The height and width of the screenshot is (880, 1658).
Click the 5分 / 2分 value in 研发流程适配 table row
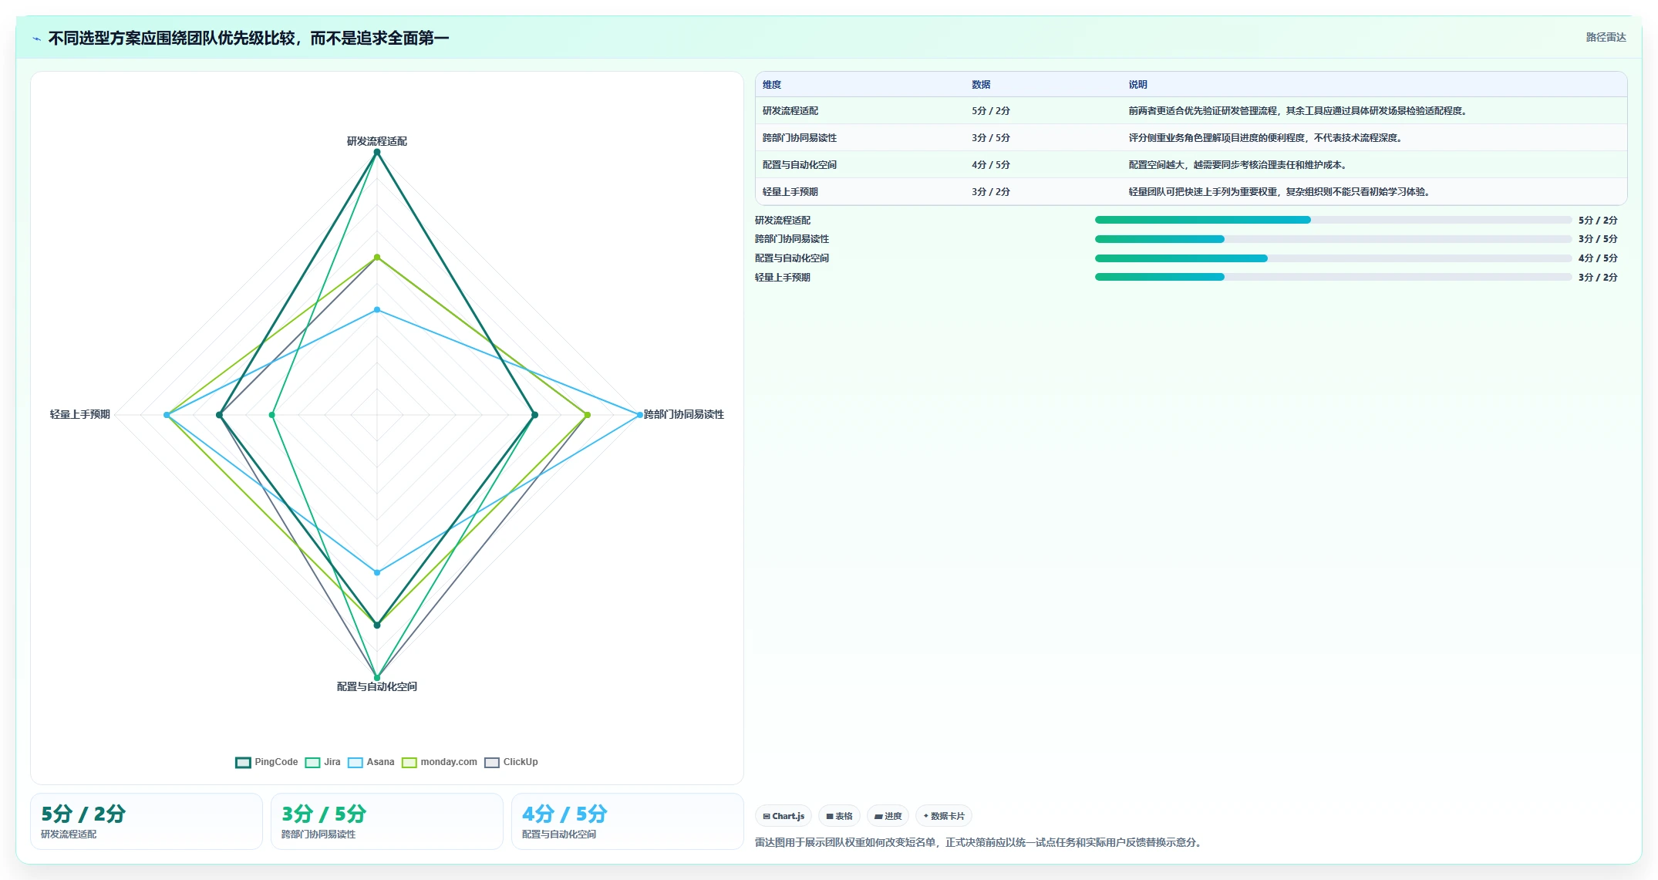[x=990, y=111]
